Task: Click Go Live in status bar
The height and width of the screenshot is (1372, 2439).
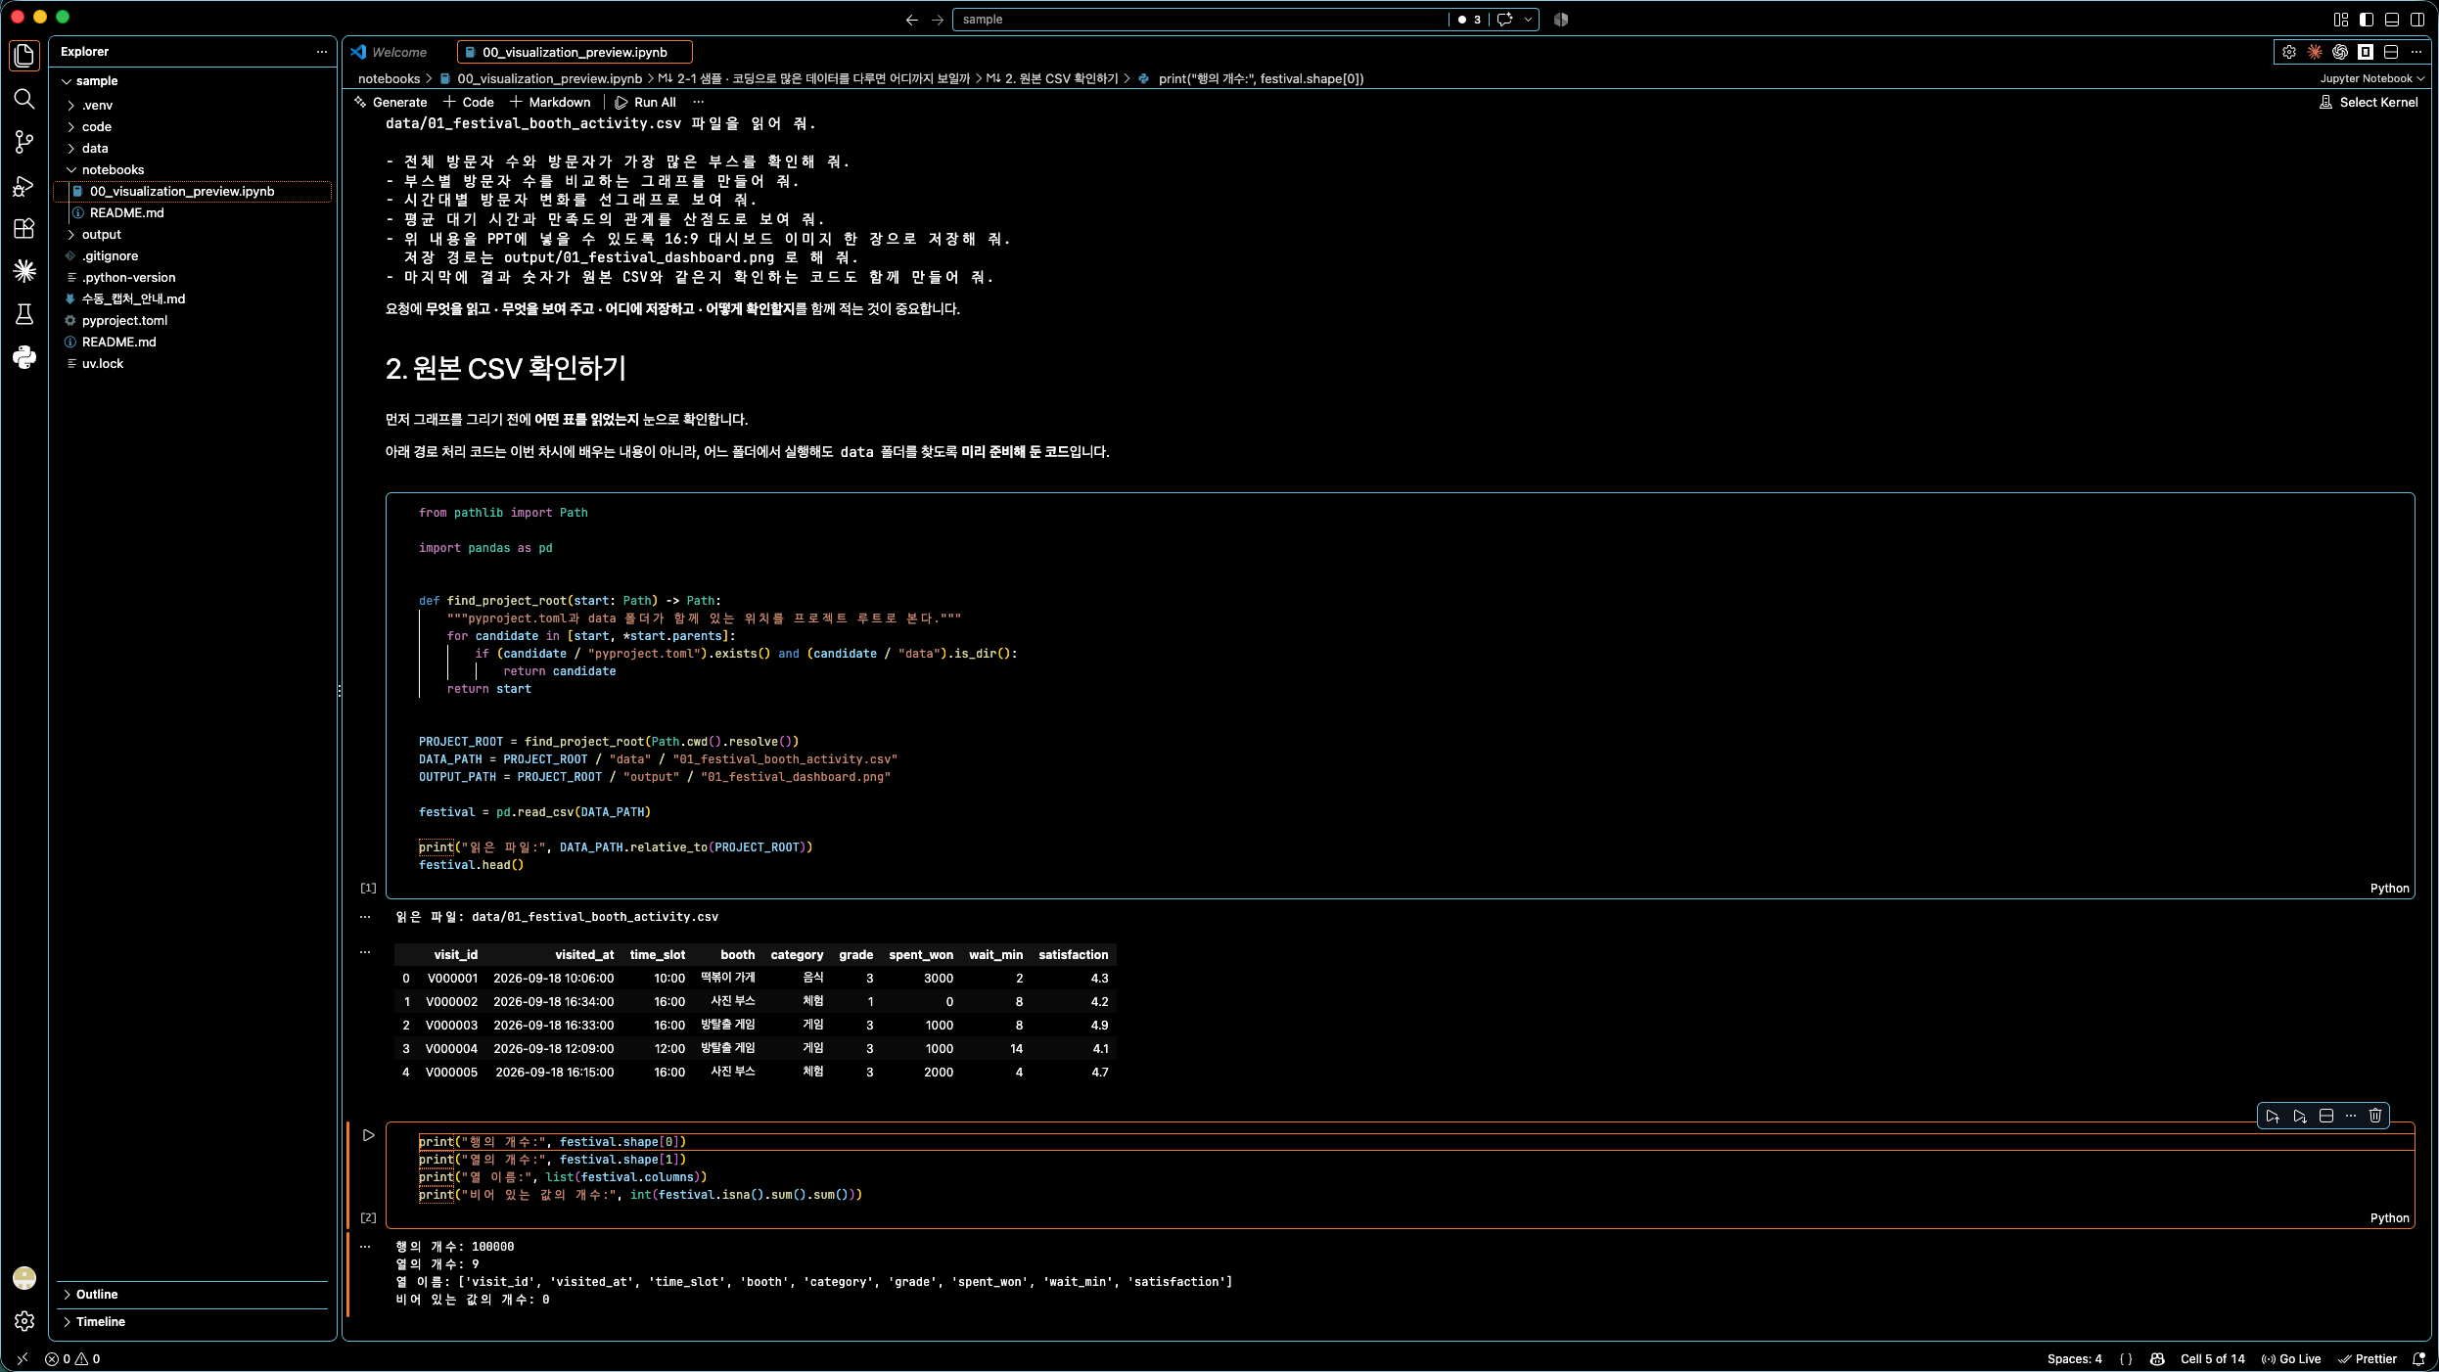Action: pos(2291,1358)
